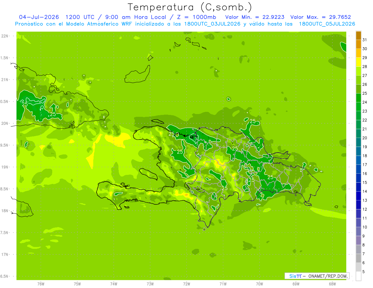Click the "1.5N" latitude axis label

[4, 58]
